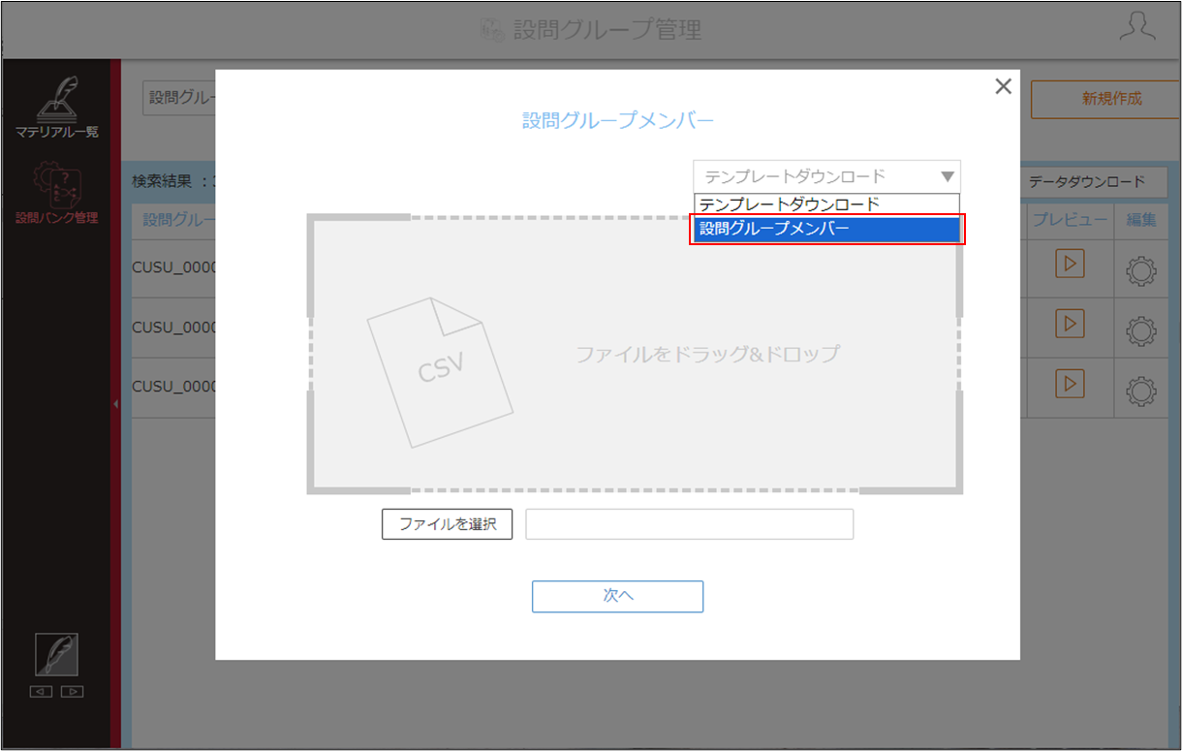Edit the first row via gear icon
This screenshot has height=751, width=1182.
click(x=1141, y=272)
